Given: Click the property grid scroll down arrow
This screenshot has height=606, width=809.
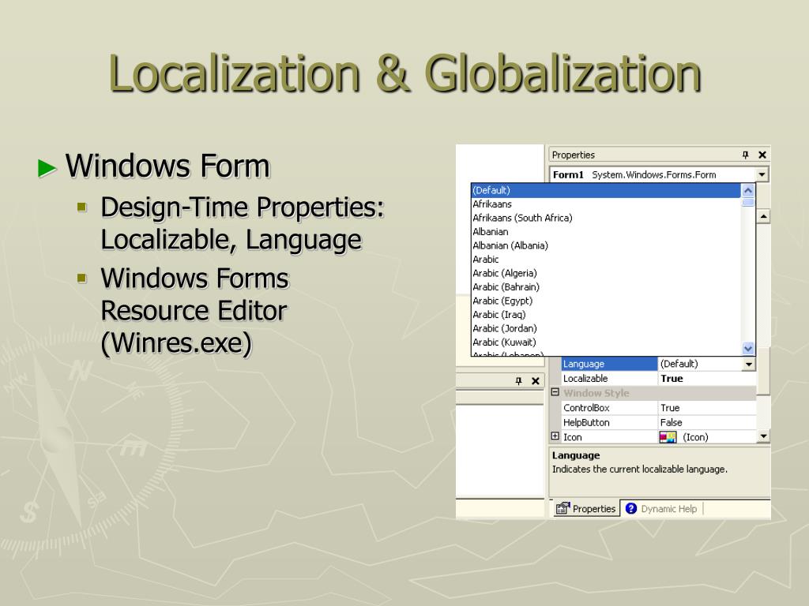Looking at the screenshot, I should pos(763,436).
